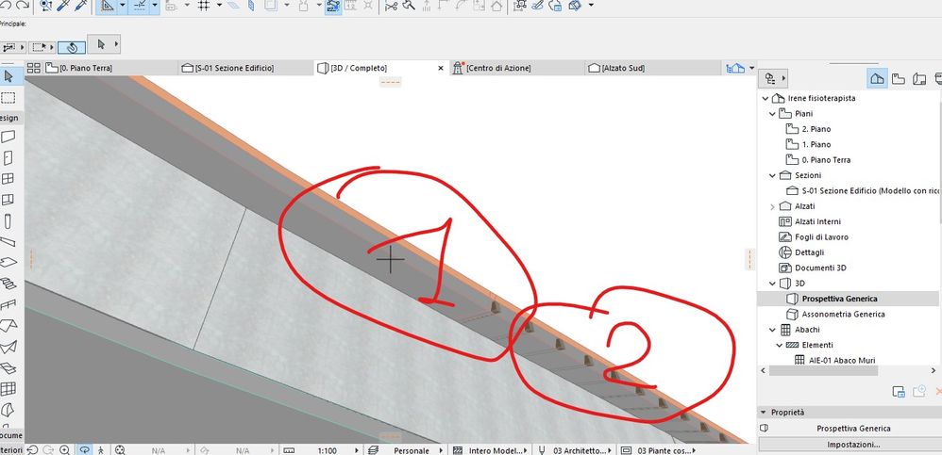Viewport: 942px width, 455px height.
Task: Switch navigator to View Map icon
Action: pos(898,78)
